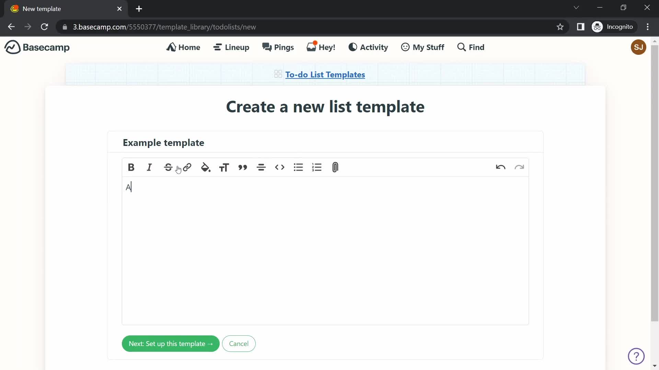Apply italic formatting
The height and width of the screenshot is (370, 659).
pyautogui.click(x=150, y=168)
